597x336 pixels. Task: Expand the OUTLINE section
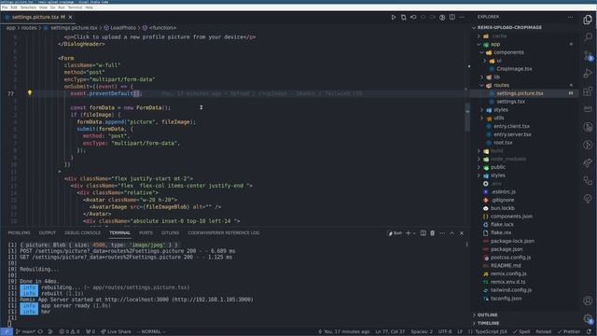[487, 315]
